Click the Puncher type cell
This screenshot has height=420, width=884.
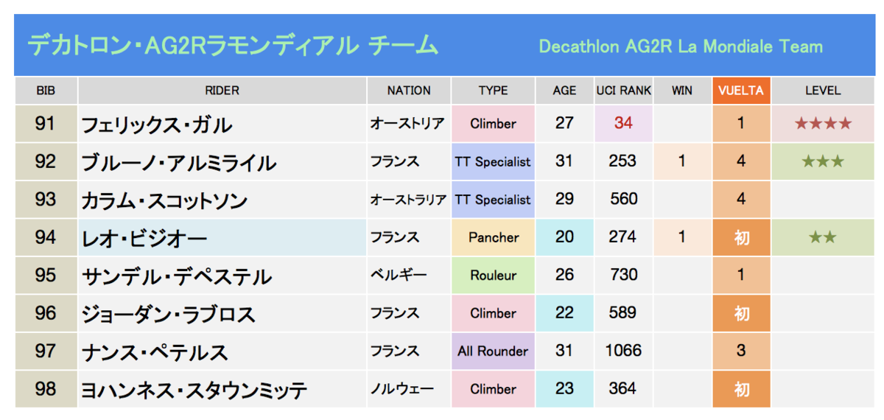pos(493,237)
